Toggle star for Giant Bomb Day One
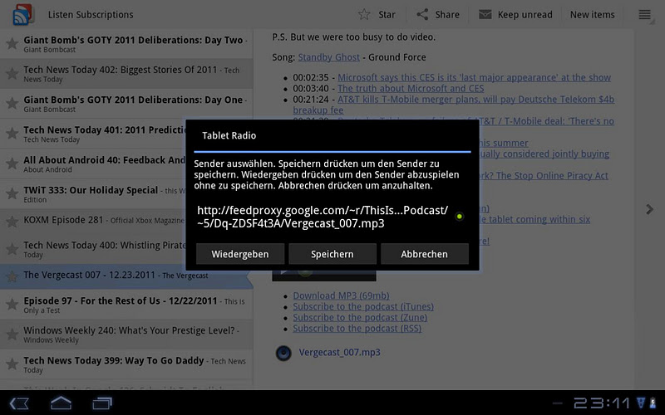 (x=12, y=103)
